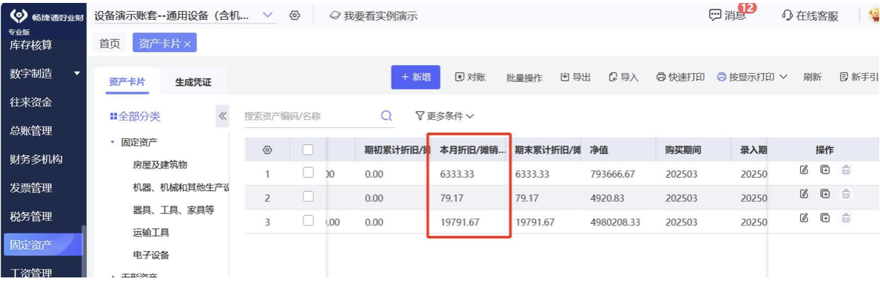This screenshot has height=284, width=880.
Task: Tick the checkbox for row 3
Action: click(x=308, y=220)
